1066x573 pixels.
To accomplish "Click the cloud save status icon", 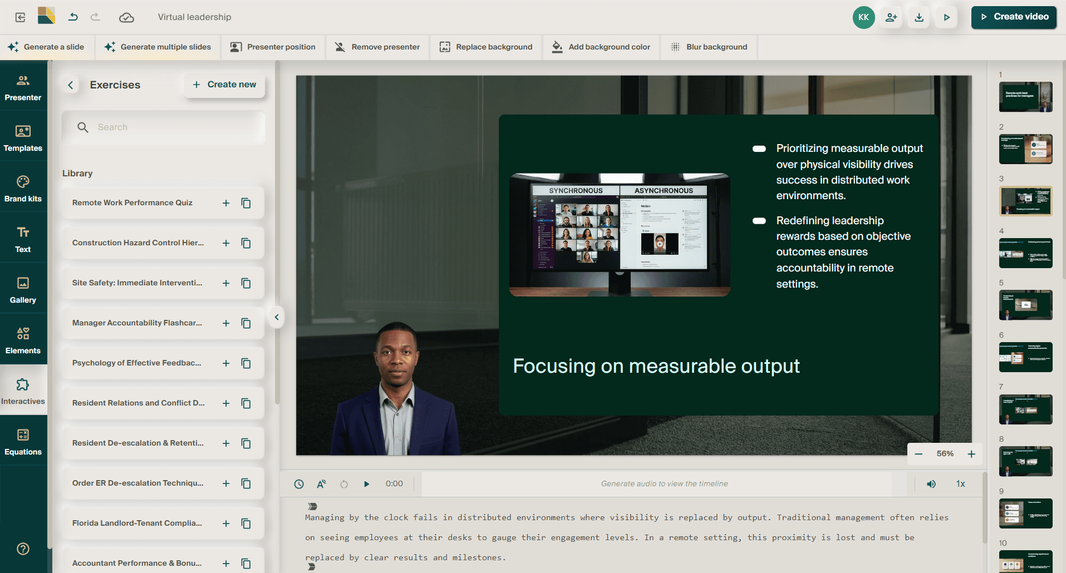I will [x=126, y=17].
